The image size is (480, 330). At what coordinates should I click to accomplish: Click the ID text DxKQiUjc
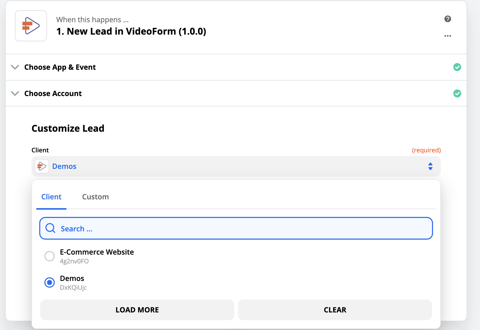pyautogui.click(x=73, y=287)
